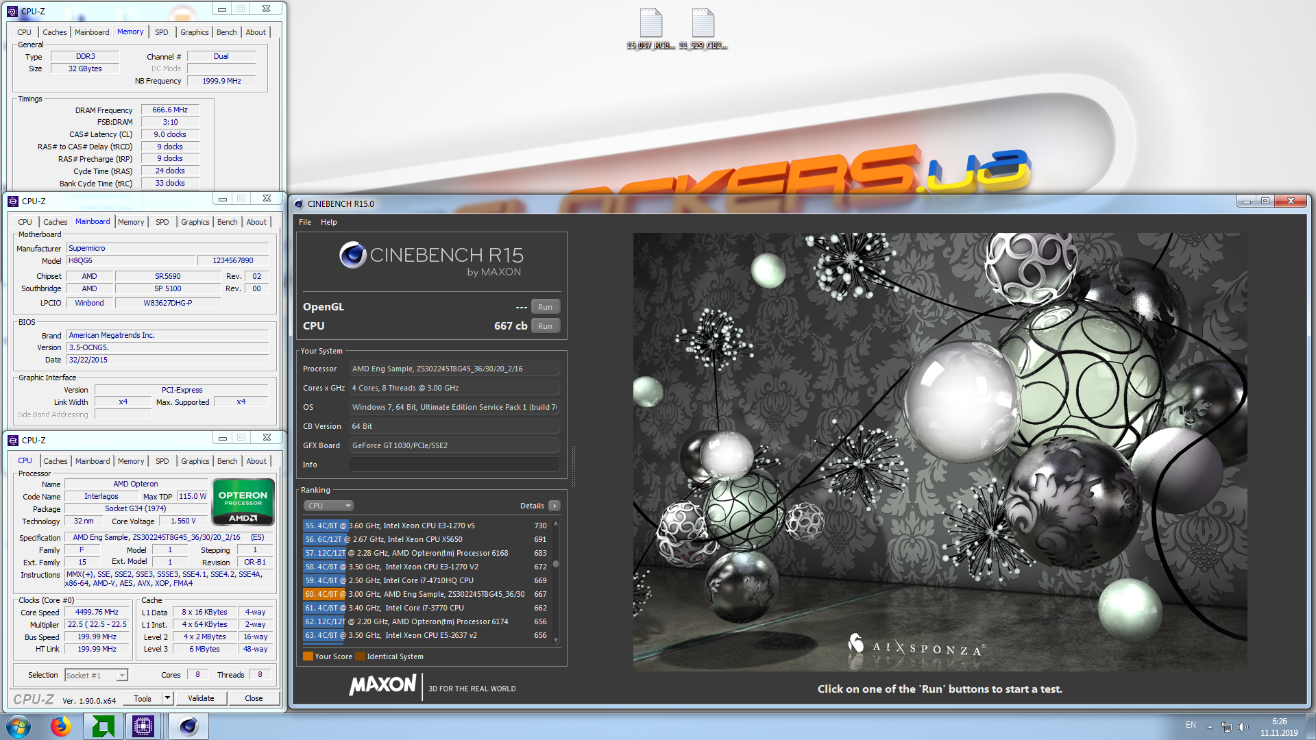The image size is (1316, 740).
Task: Open the Windows Start menu orb
Action: pyautogui.click(x=19, y=726)
